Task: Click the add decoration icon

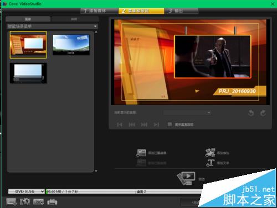Action: [210, 153]
